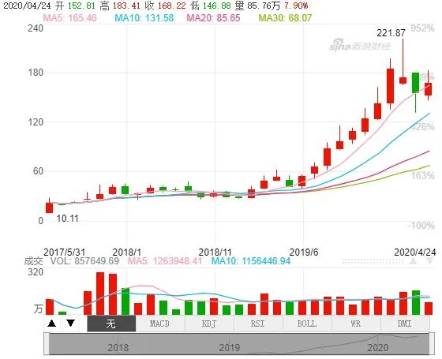Open the BOLL indicator tab

tap(307, 323)
